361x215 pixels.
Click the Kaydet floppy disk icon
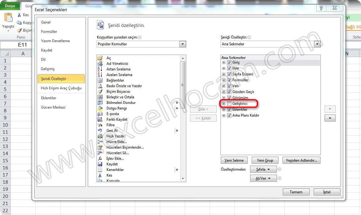100,164
